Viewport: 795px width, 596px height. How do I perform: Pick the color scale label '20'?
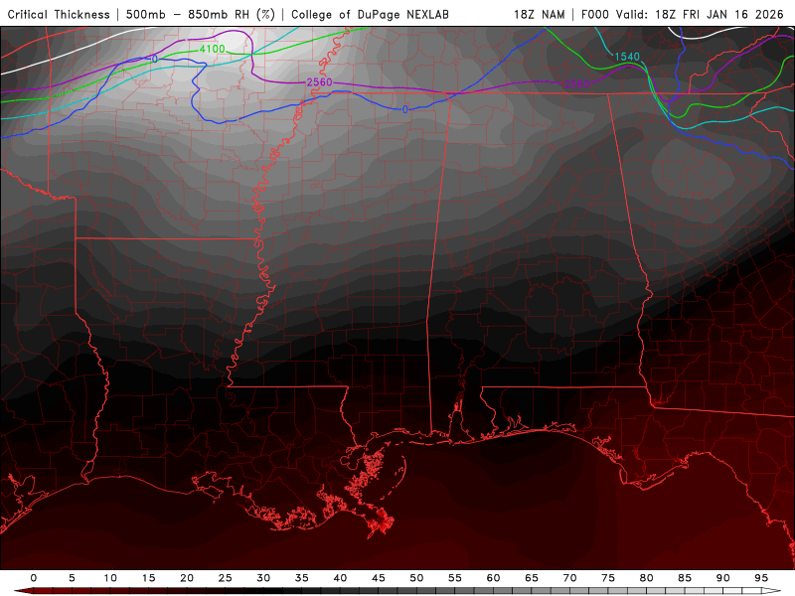pos(187,578)
